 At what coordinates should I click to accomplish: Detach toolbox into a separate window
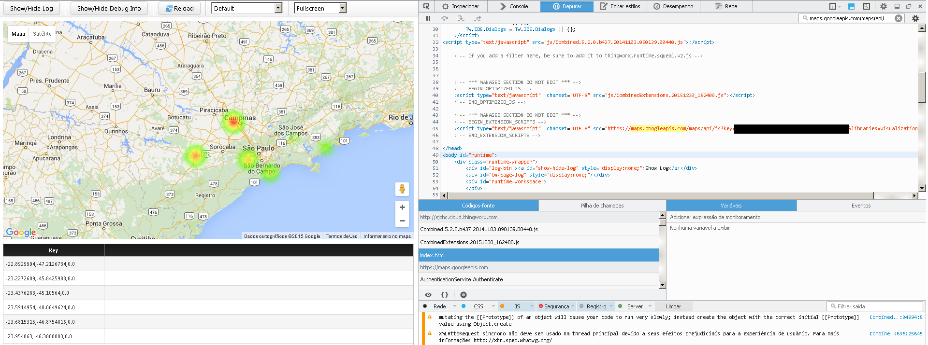coord(909,6)
